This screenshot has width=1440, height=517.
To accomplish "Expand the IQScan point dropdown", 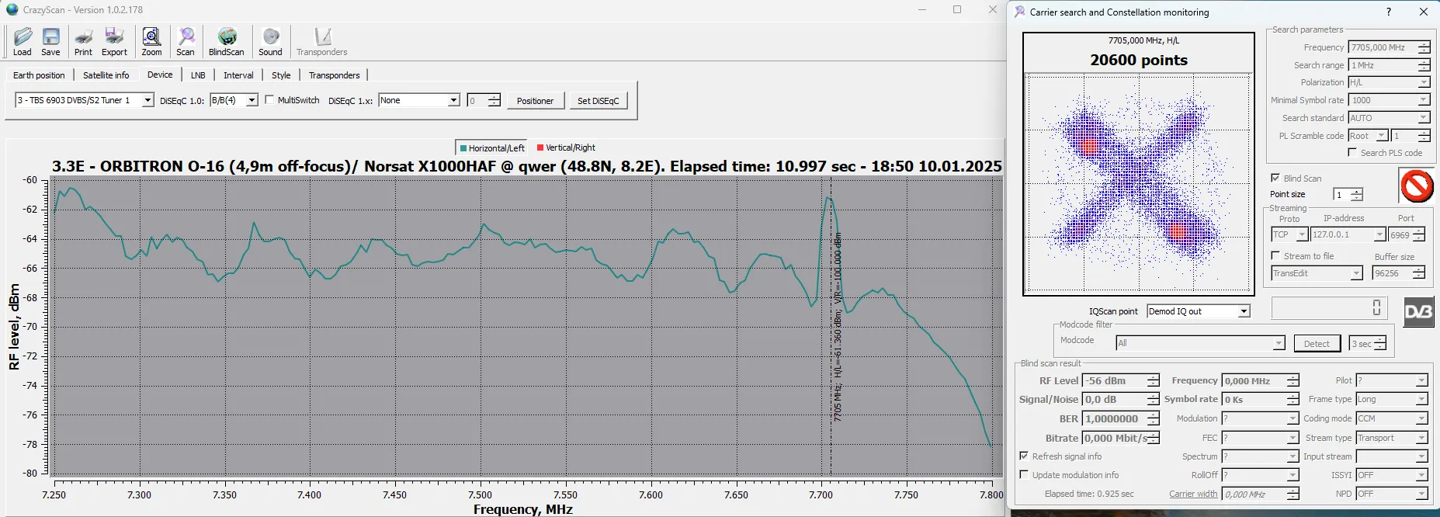I will pos(1244,311).
